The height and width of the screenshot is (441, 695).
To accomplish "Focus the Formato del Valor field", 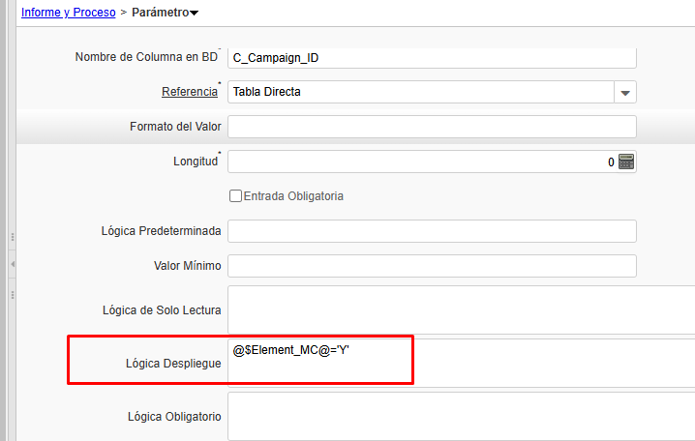I will [x=432, y=127].
